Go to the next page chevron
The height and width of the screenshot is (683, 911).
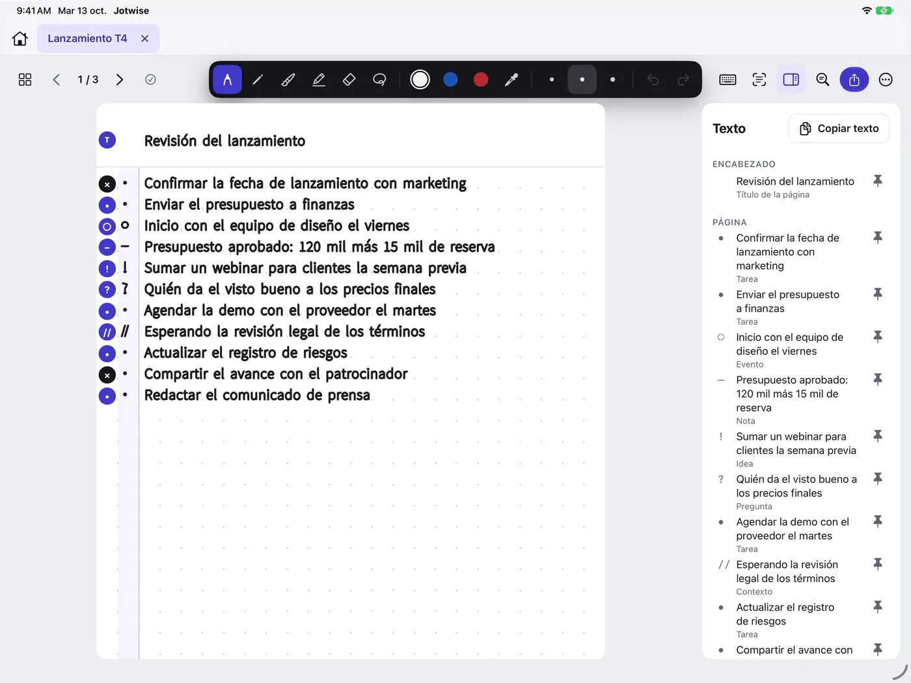[x=120, y=79]
